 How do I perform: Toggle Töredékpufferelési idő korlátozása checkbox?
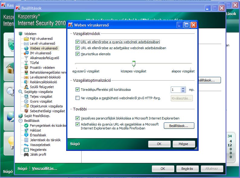(x=77, y=90)
